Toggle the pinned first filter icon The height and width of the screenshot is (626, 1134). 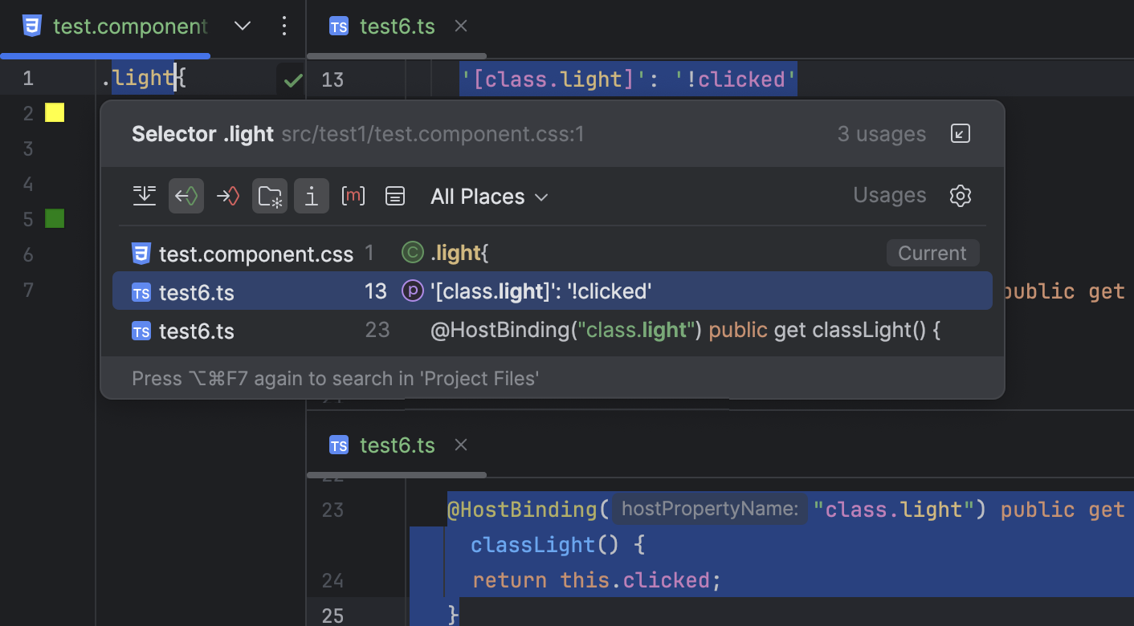[145, 196]
